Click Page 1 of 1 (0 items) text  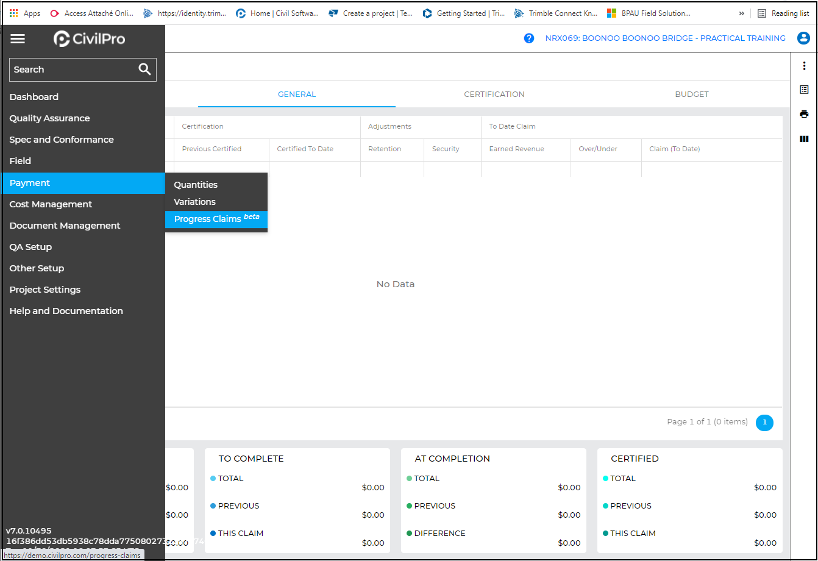pos(707,422)
